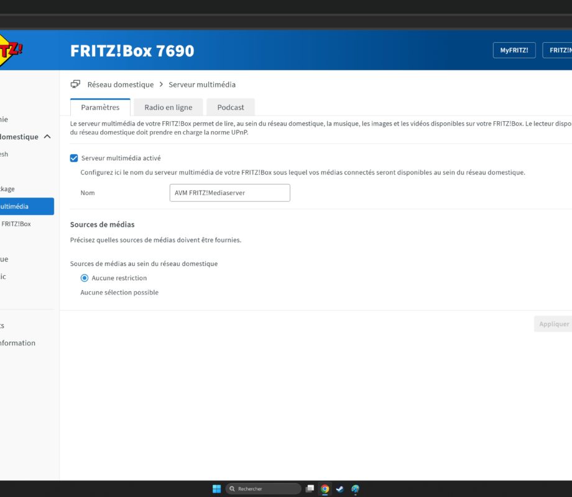Go to 'Réseau domestique' breadcrumb link
Screen dimensions: 572x497
tap(121, 84)
